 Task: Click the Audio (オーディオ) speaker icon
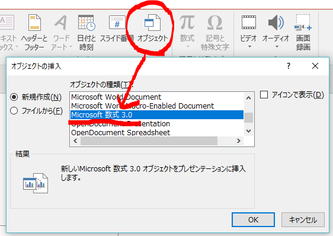tap(276, 23)
